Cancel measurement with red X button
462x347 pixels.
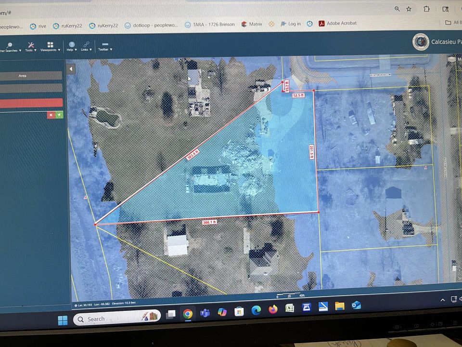tap(51, 115)
